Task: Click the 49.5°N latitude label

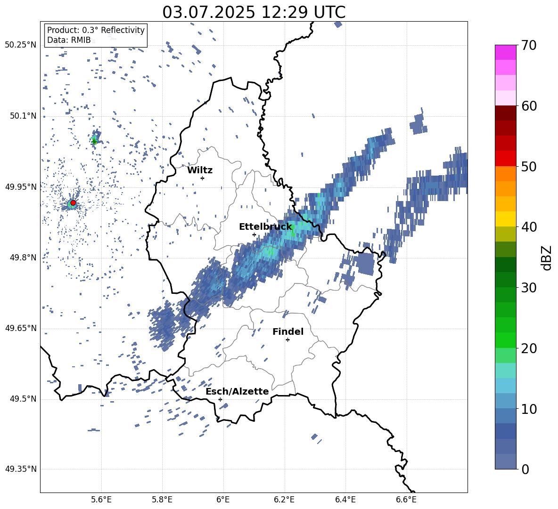Action: [x=23, y=399]
